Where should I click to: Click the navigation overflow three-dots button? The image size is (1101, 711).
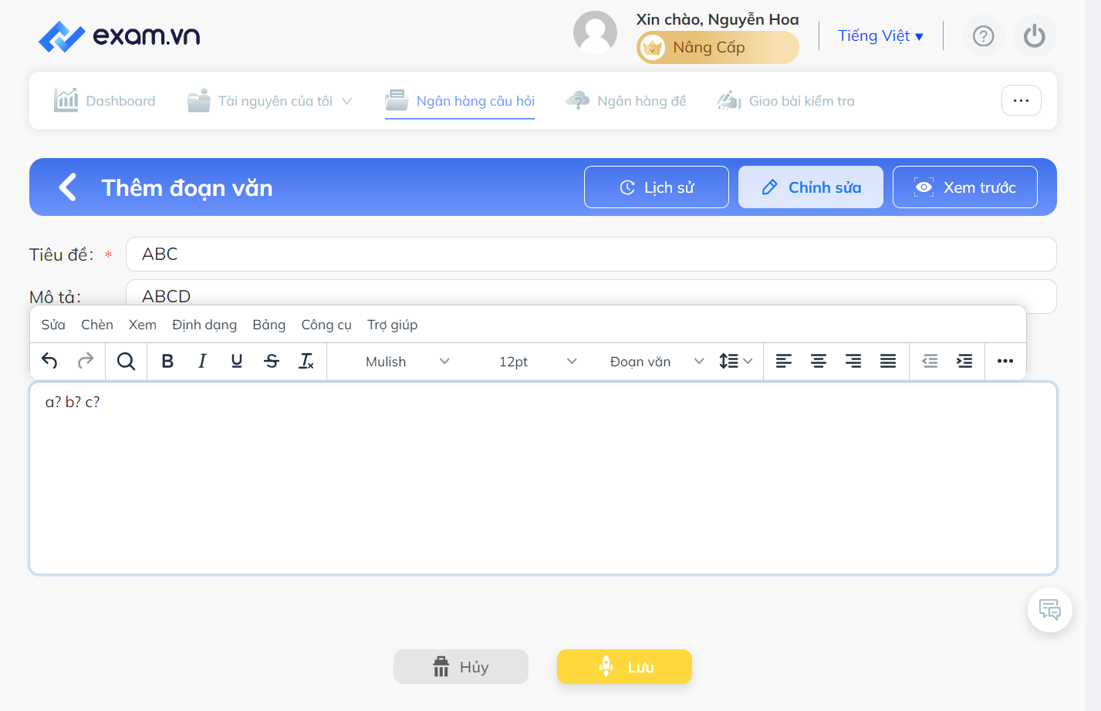pyautogui.click(x=1022, y=100)
